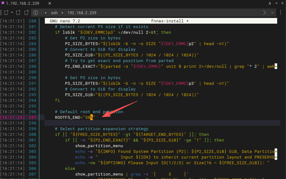Open the session info icon
The width and height of the screenshot is (286, 179).
coord(36,13)
